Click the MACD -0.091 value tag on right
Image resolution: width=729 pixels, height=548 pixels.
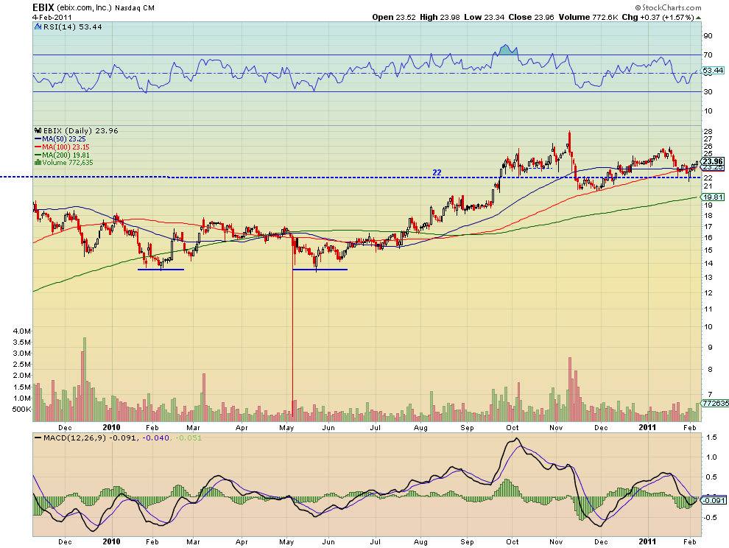click(714, 501)
